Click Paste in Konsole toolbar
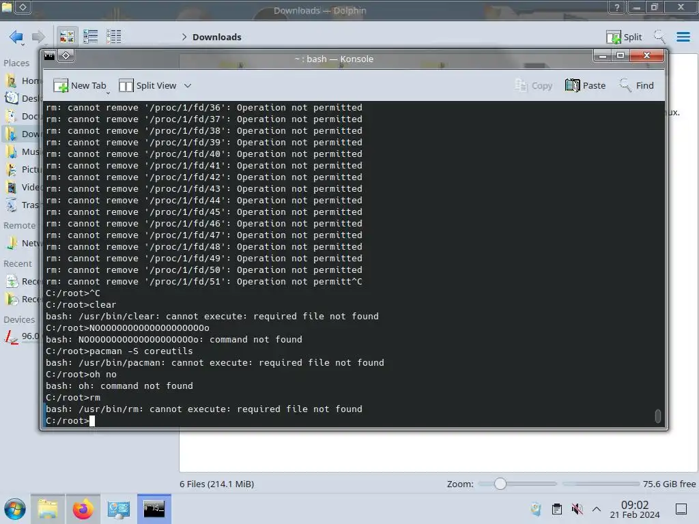 (585, 85)
